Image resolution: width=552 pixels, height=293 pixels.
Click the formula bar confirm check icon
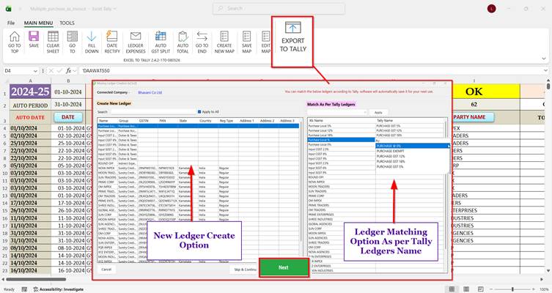tap(59, 71)
